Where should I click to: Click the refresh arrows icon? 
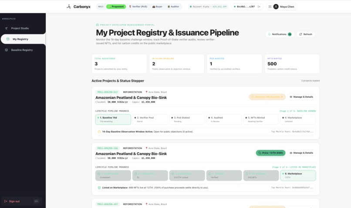tap(300, 34)
